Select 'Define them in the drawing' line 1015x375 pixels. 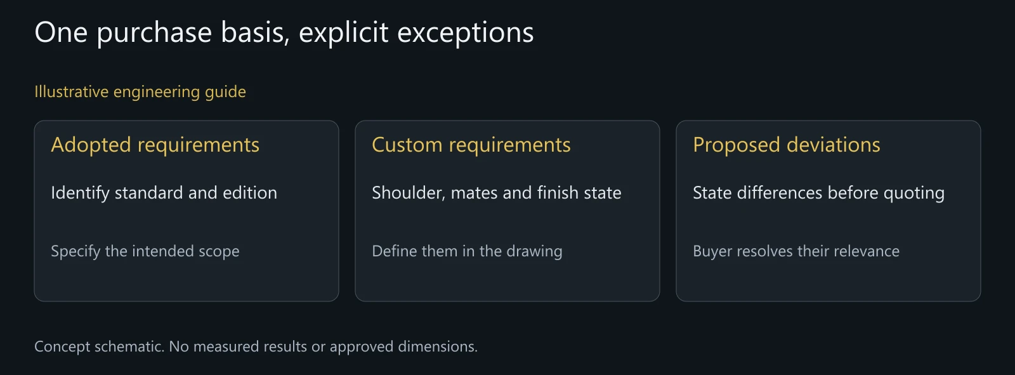point(467,251)
